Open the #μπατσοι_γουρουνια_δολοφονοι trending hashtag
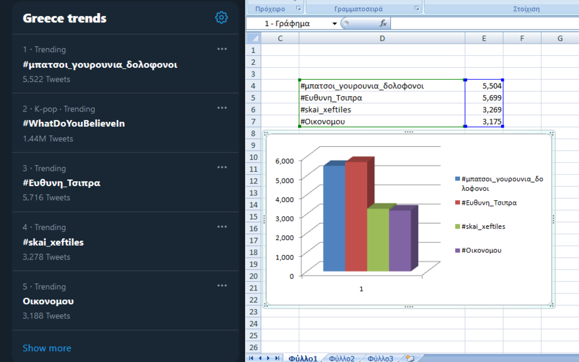This screenshot has height=362, width=579. [100, 64]
